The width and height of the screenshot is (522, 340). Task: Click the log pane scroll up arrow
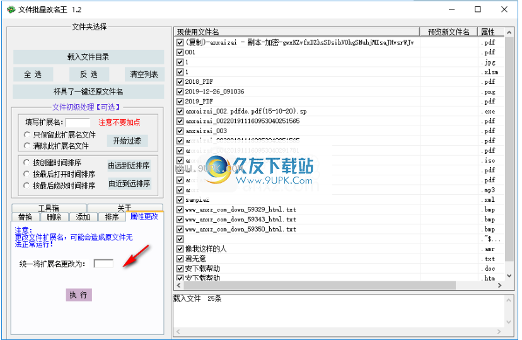509,300
